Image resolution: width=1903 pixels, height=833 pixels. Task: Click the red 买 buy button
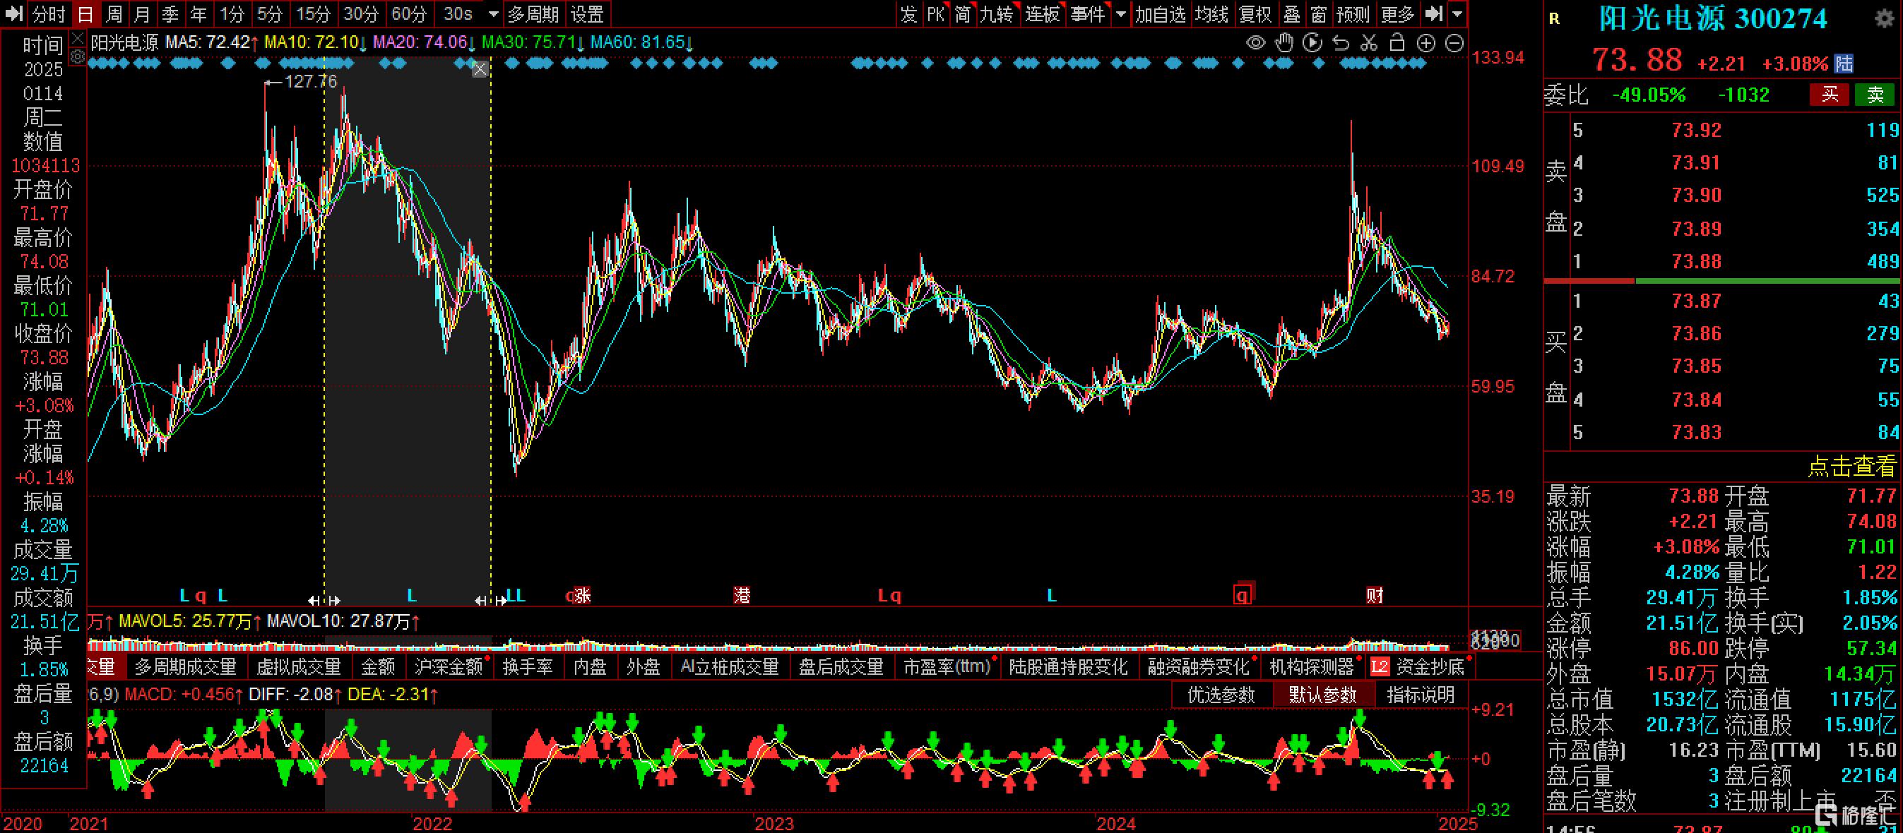1830,95
